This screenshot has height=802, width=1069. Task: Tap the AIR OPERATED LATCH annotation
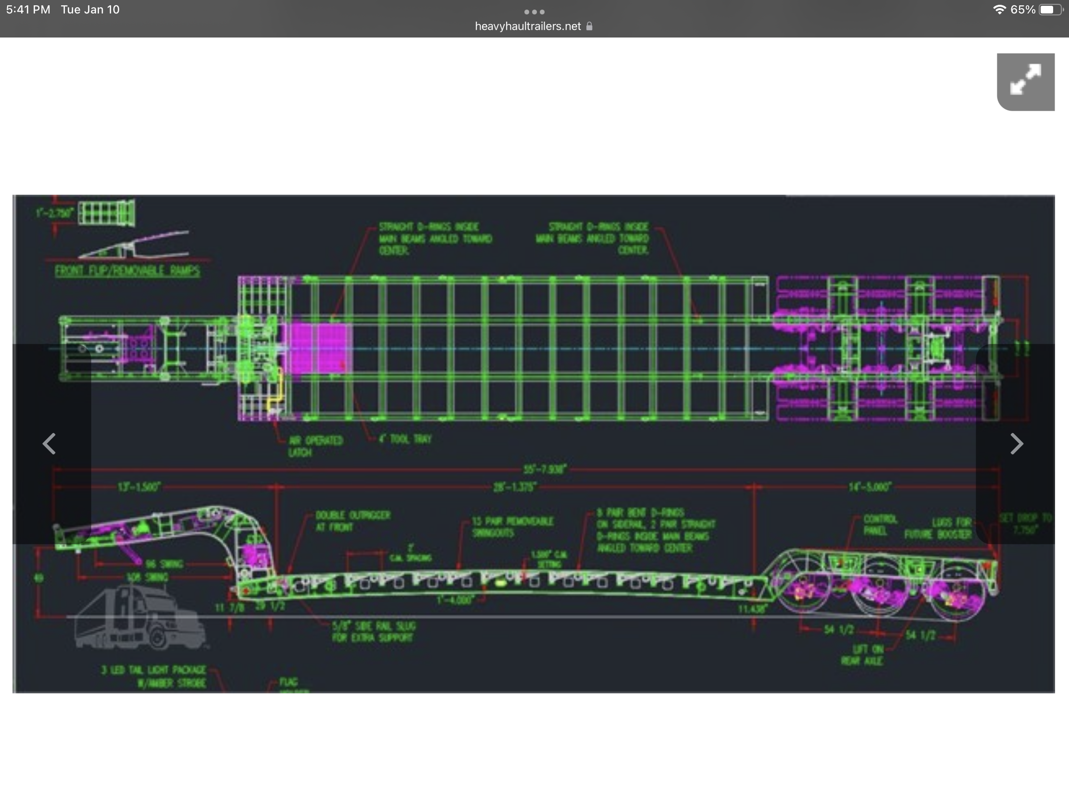(316, 446)
